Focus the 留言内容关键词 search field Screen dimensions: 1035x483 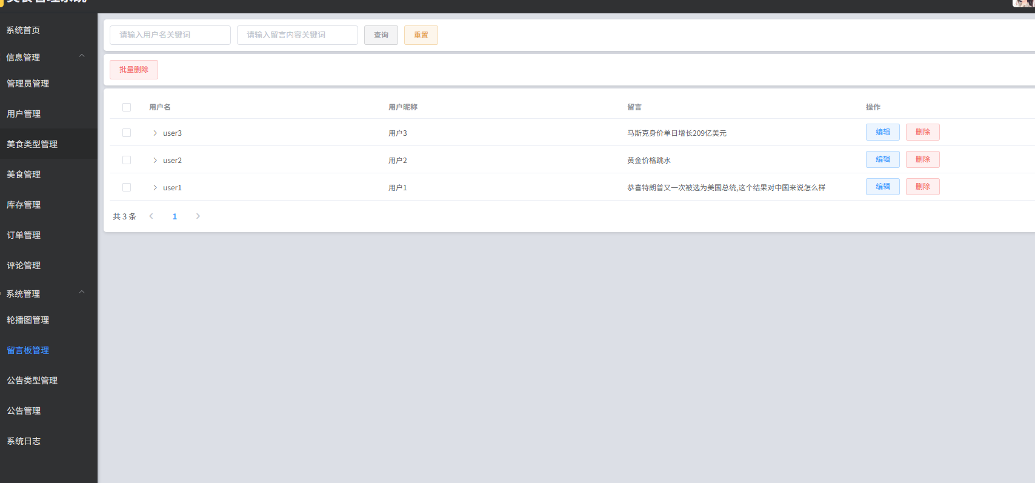(x=298, y=35)
